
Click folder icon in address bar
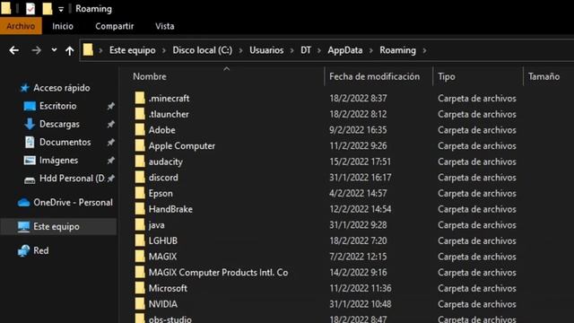point(88,50)
